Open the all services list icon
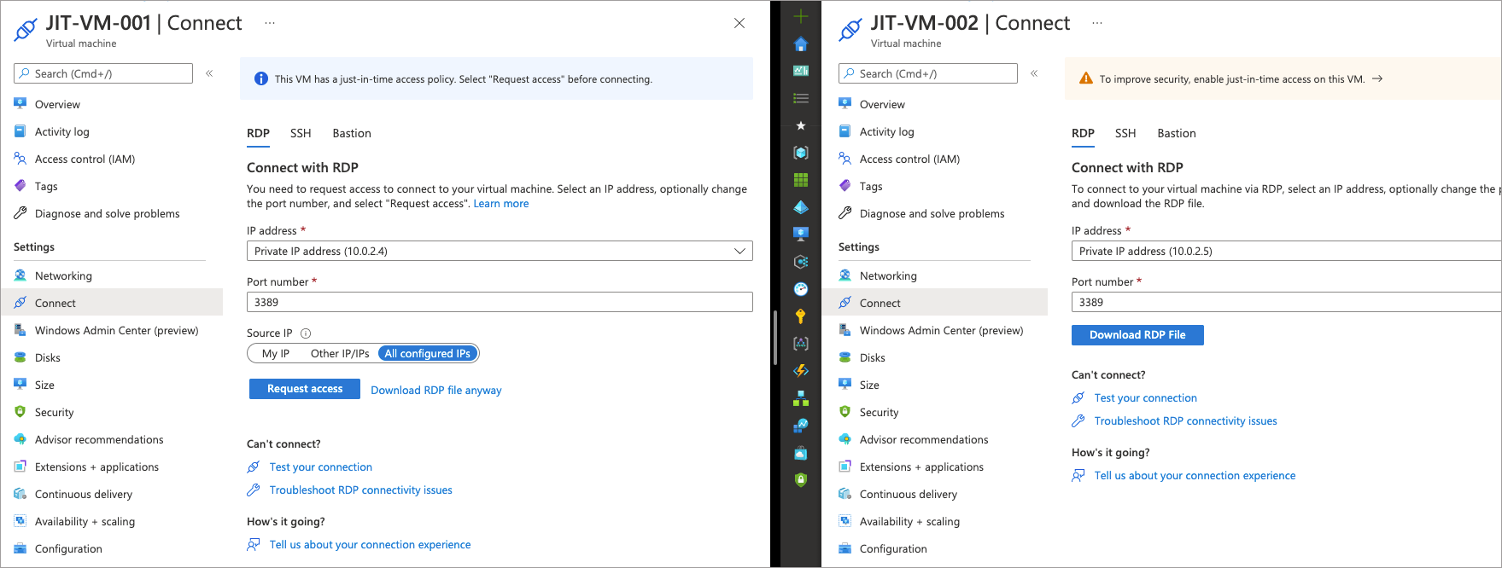 tap(800, 98)
